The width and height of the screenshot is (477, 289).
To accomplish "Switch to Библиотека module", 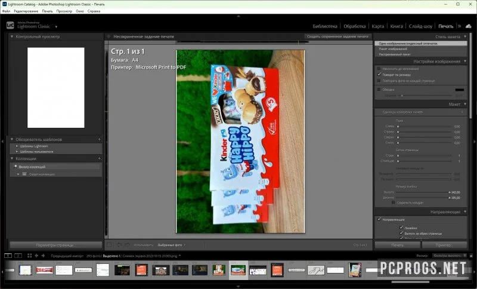I will point(325,26).
